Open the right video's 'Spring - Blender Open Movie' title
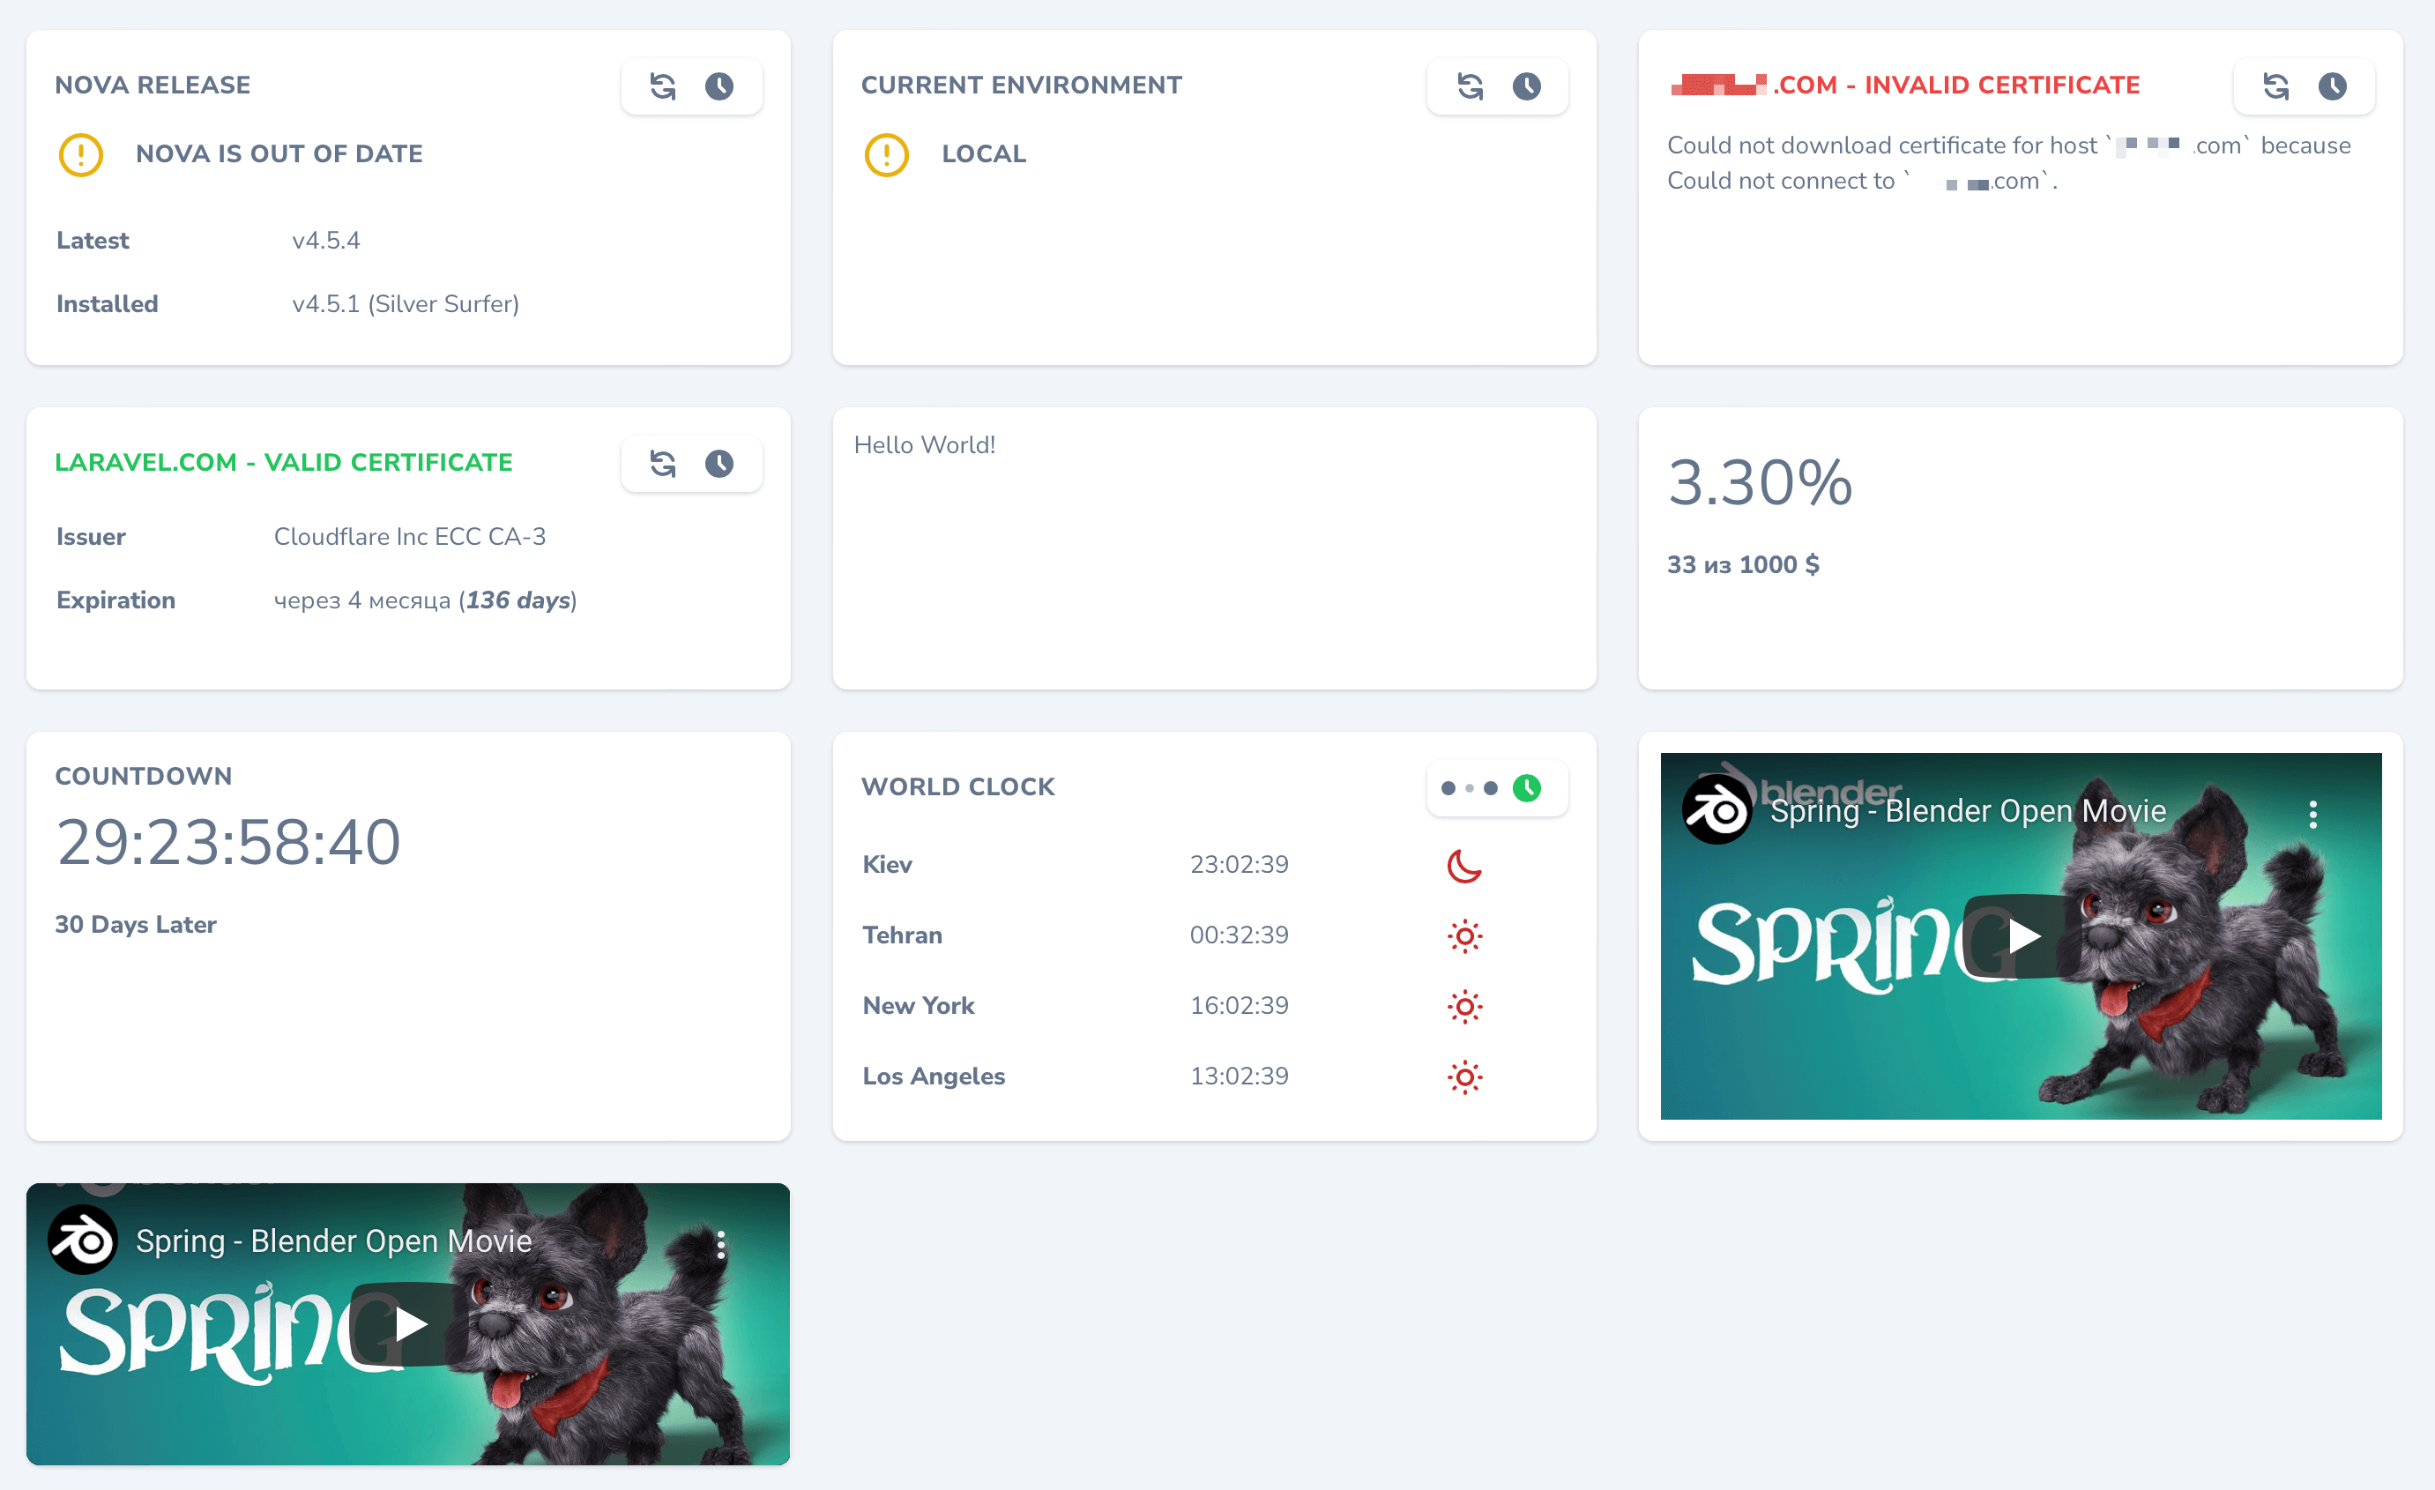 click(x=1968, y=811)
